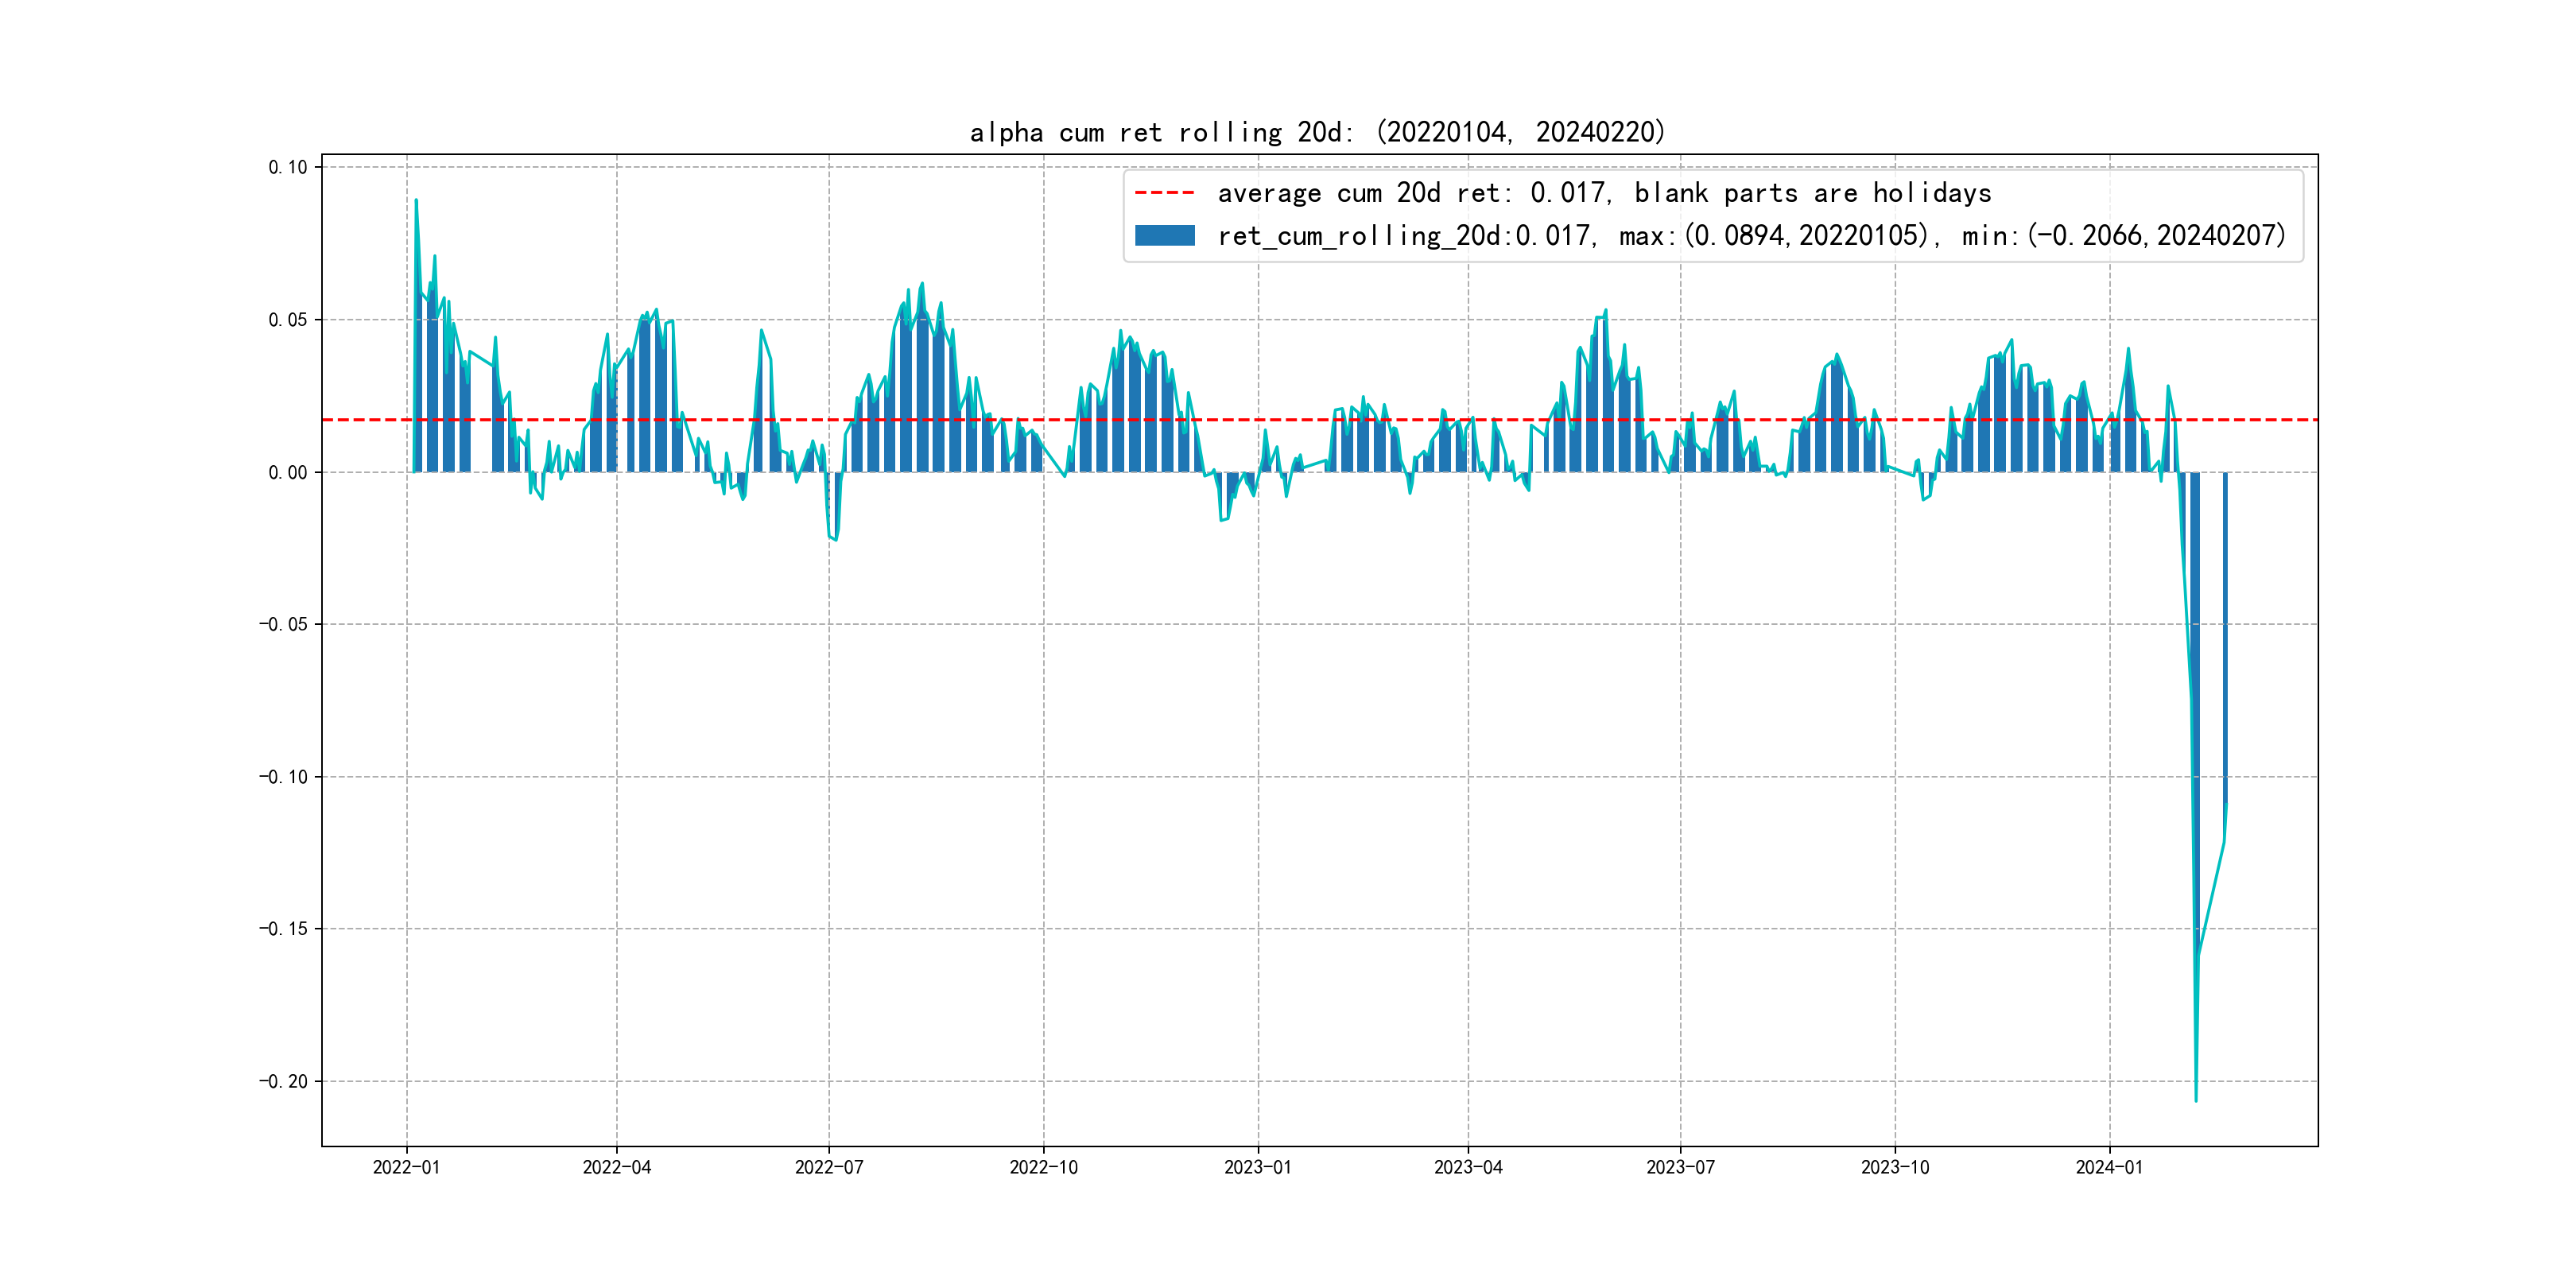Click the 0.00 y-axis tick label

click(x=287, y=472)
